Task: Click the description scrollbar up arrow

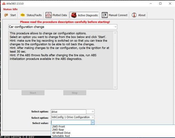Action: [115, 33]
